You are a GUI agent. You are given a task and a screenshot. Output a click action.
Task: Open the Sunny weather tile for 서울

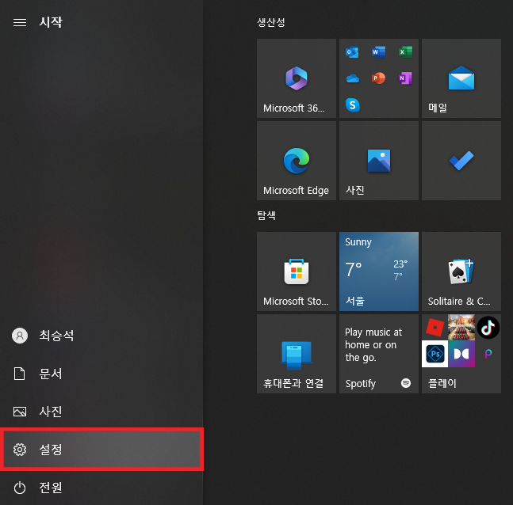[x=378, y=271]
